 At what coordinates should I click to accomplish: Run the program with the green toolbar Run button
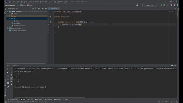[158, 5]
